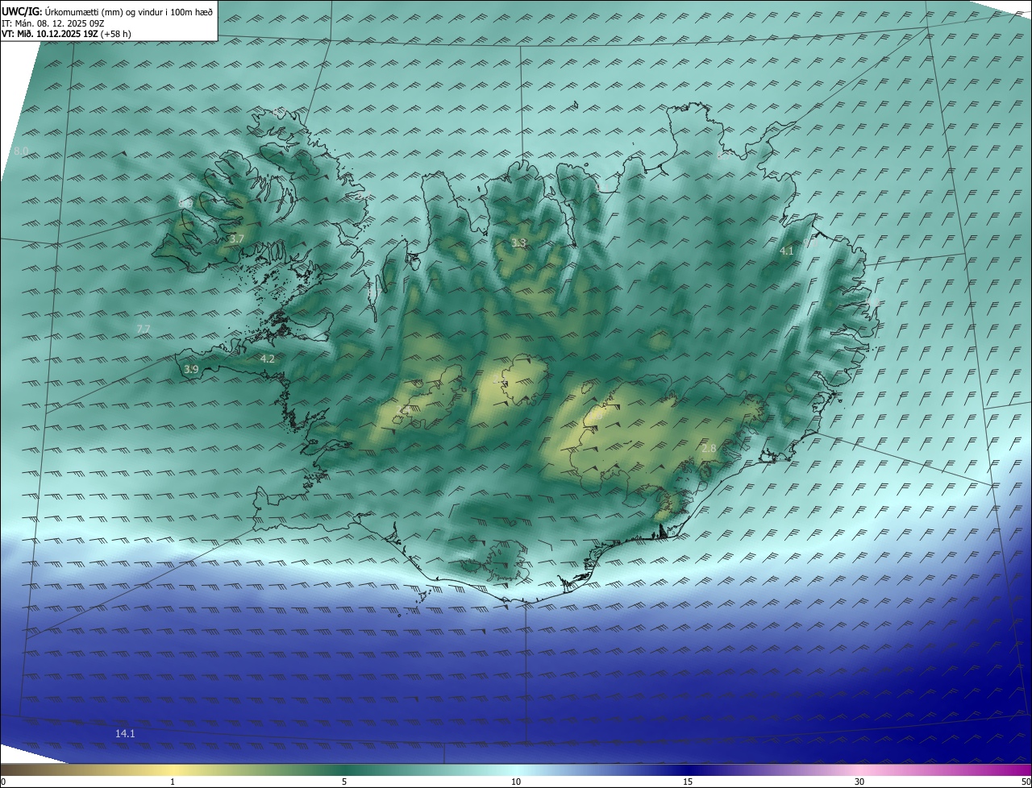The height and width of the screenshot is (788, 1032).
Task: Click the '50' tick on the color scale
Action: (1026, 782)
